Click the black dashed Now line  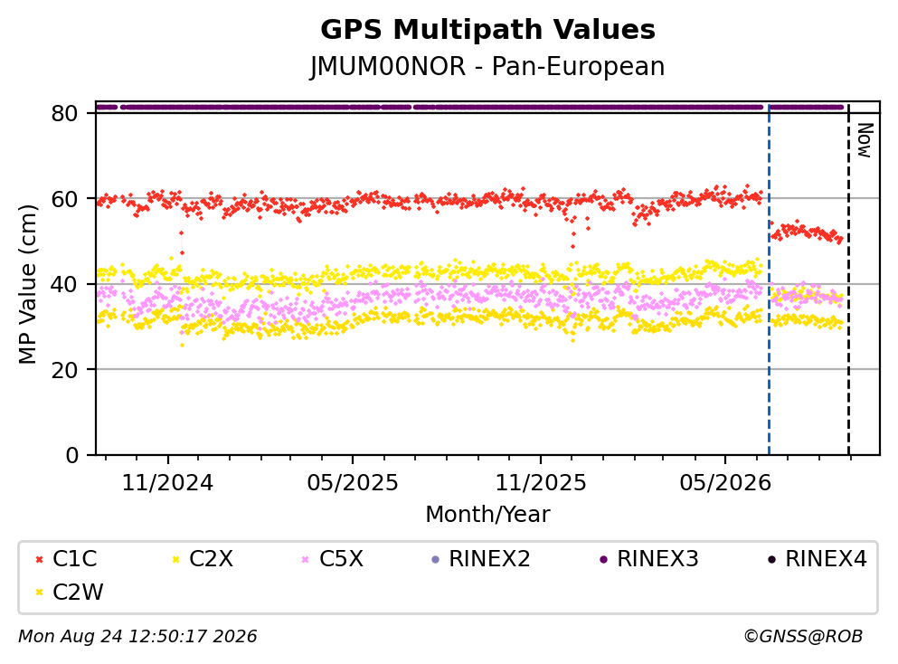(848, 280)
